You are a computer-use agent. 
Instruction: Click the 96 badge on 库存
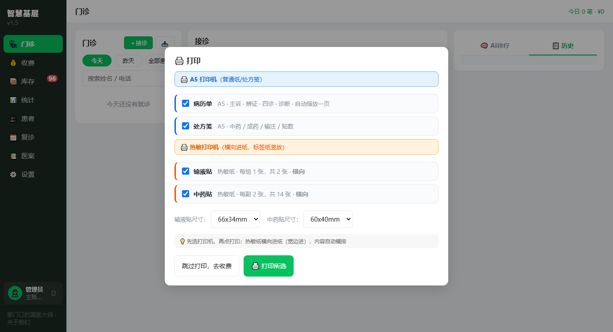click(x=52, y=78)
